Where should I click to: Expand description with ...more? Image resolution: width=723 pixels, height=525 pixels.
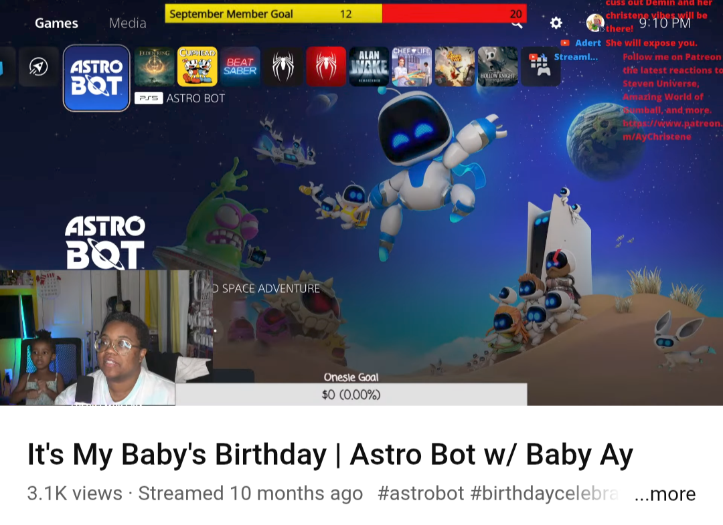665,494
